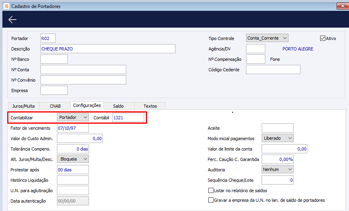This screenshot has width=349, height=211.
Task: Click the Tolerância Compens. days field
Action: coord(73,149)
